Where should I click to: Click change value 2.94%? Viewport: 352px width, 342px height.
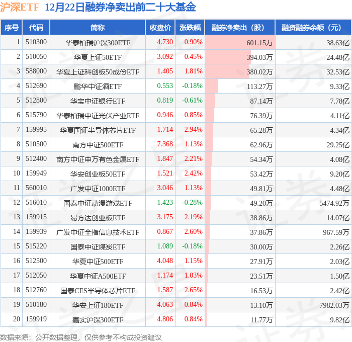[193, 130]
